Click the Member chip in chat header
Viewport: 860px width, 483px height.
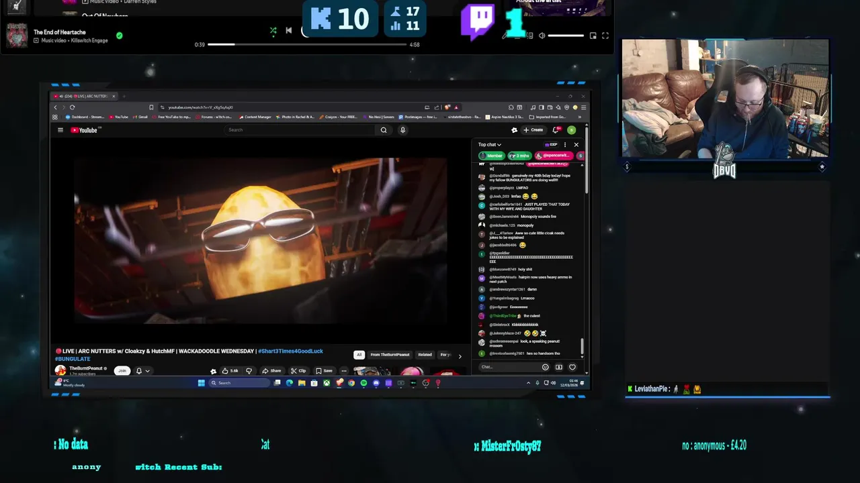click(x=491, y=156)
